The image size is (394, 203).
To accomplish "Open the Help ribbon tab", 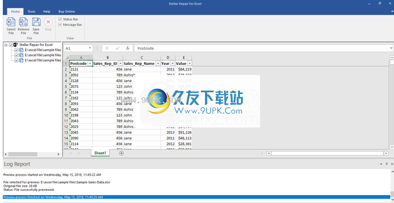I will click(x=47, y=12).
